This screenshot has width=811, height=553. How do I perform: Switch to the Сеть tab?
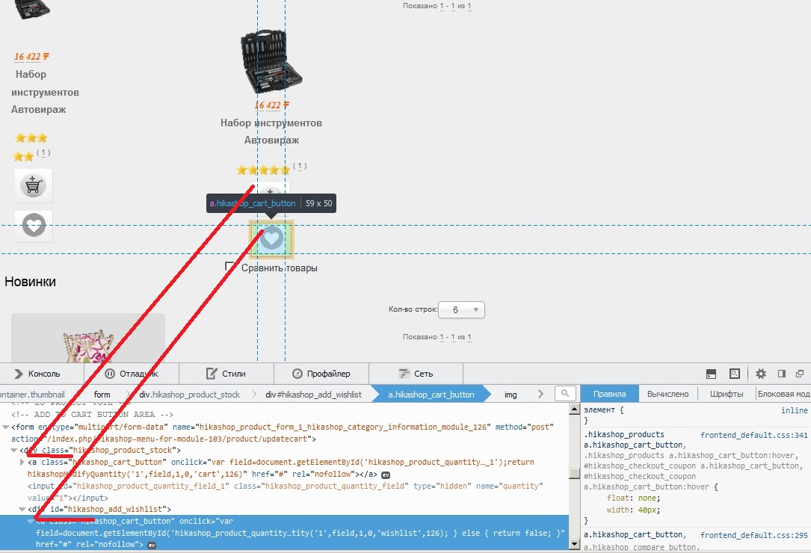pyautogui.click(x=416, y=374)
